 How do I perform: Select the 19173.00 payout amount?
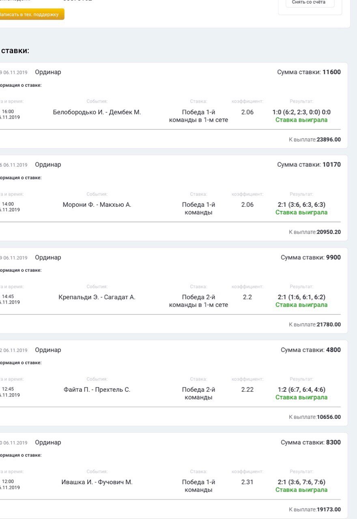329,509
